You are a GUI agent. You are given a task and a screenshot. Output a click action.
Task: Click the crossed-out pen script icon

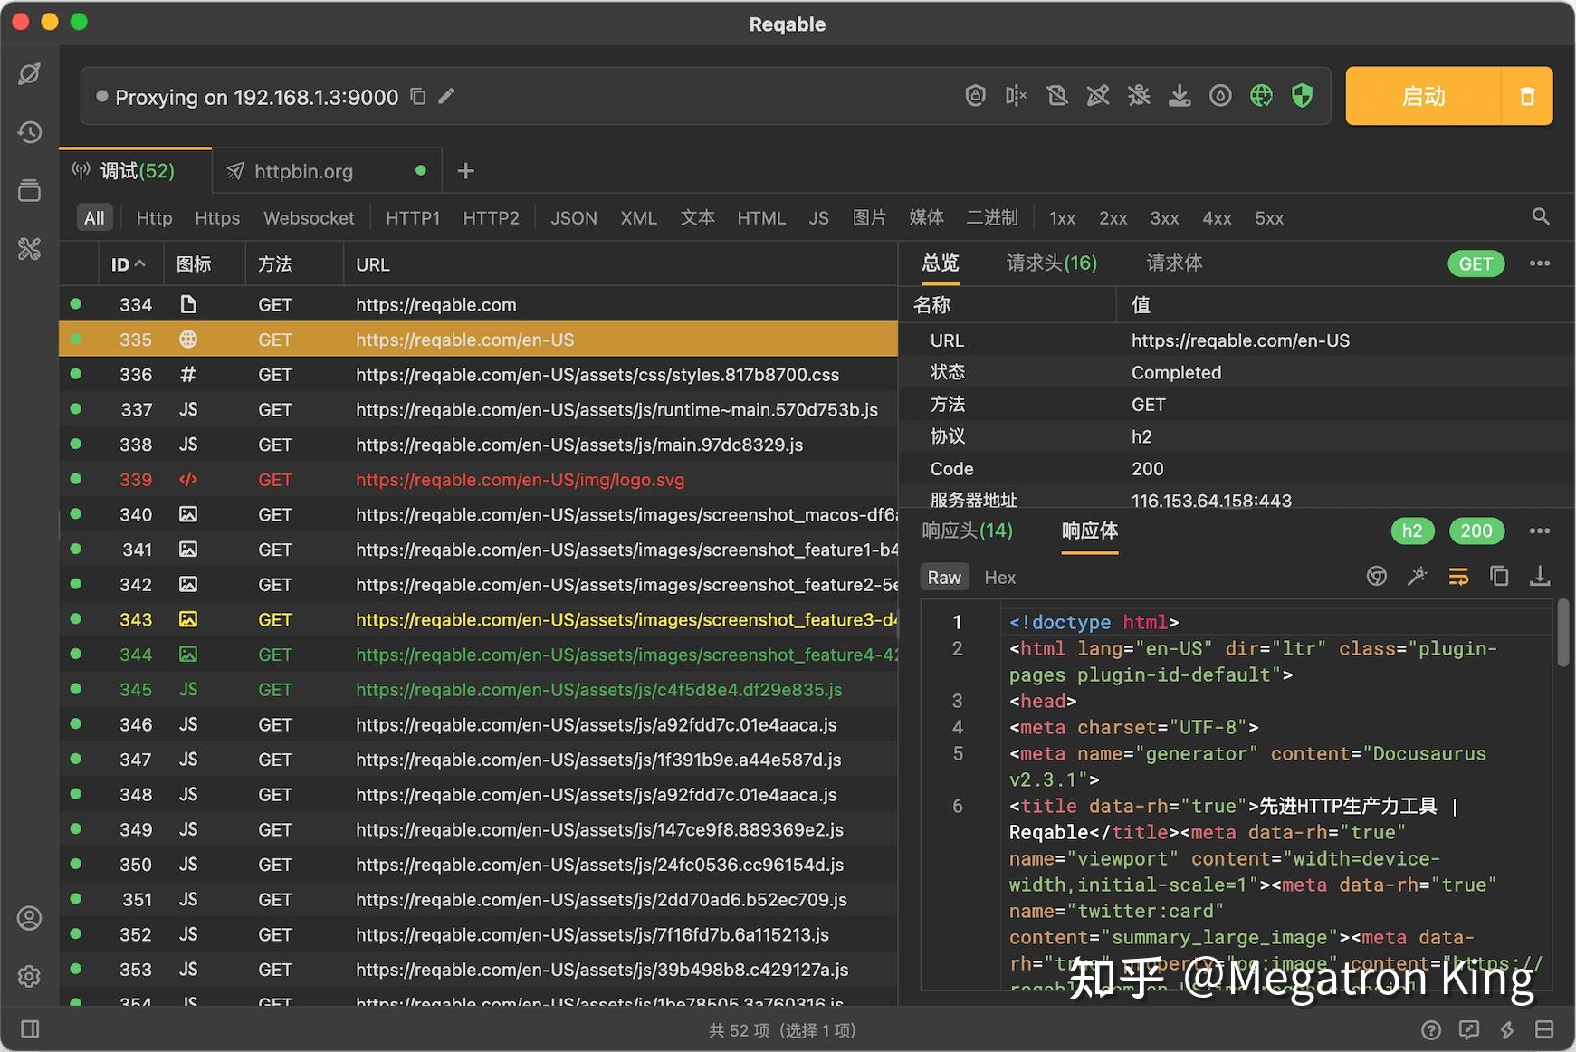coord(1097,96)
